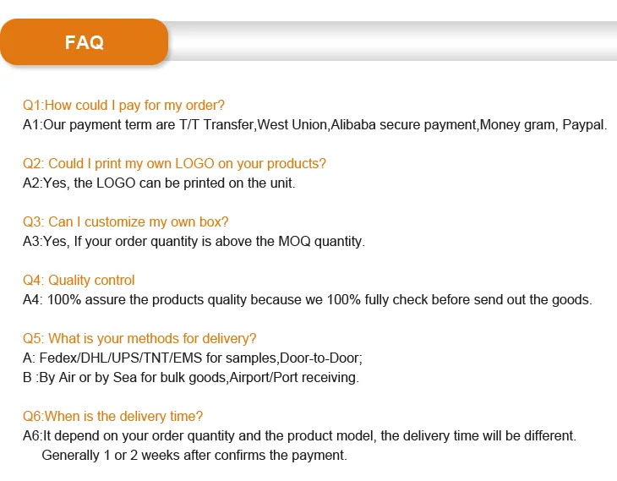The width and height of the screenshot is (617, 481).
Task: Click the A1 payment terms answer line
Action: 314,125
